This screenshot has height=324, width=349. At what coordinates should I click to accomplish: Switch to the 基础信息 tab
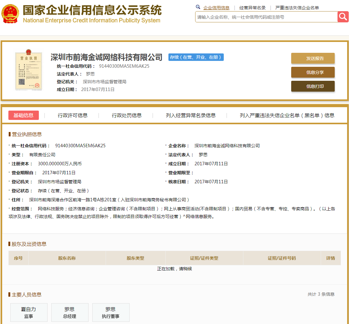24,115
